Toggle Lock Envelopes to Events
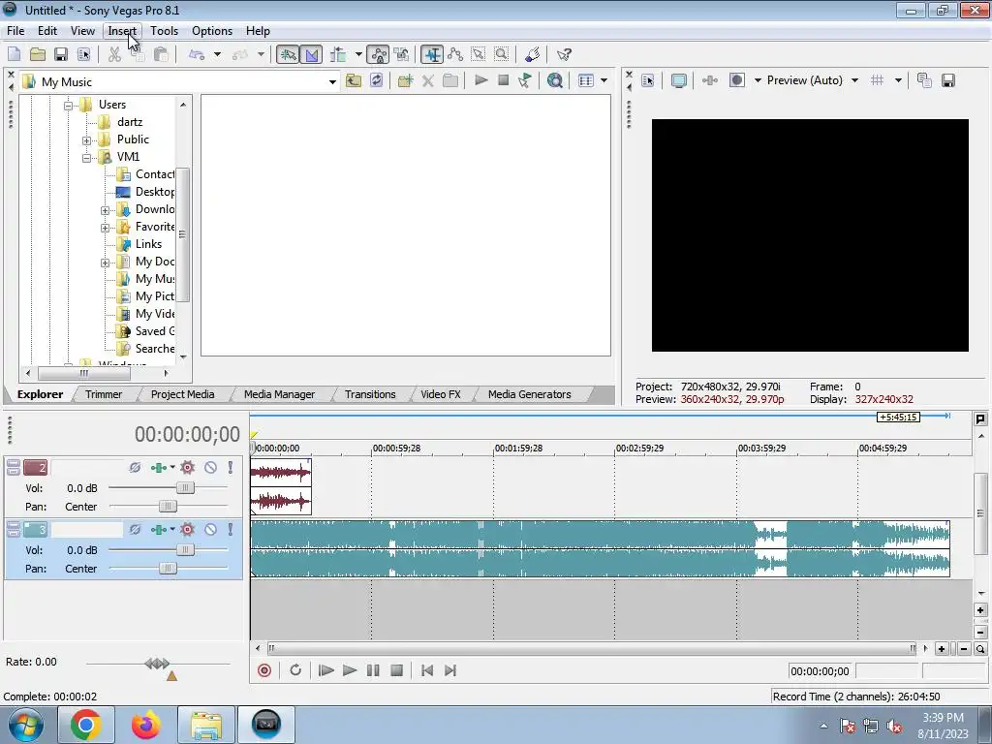The image size is (992, 744). click(x=379, y=55)
